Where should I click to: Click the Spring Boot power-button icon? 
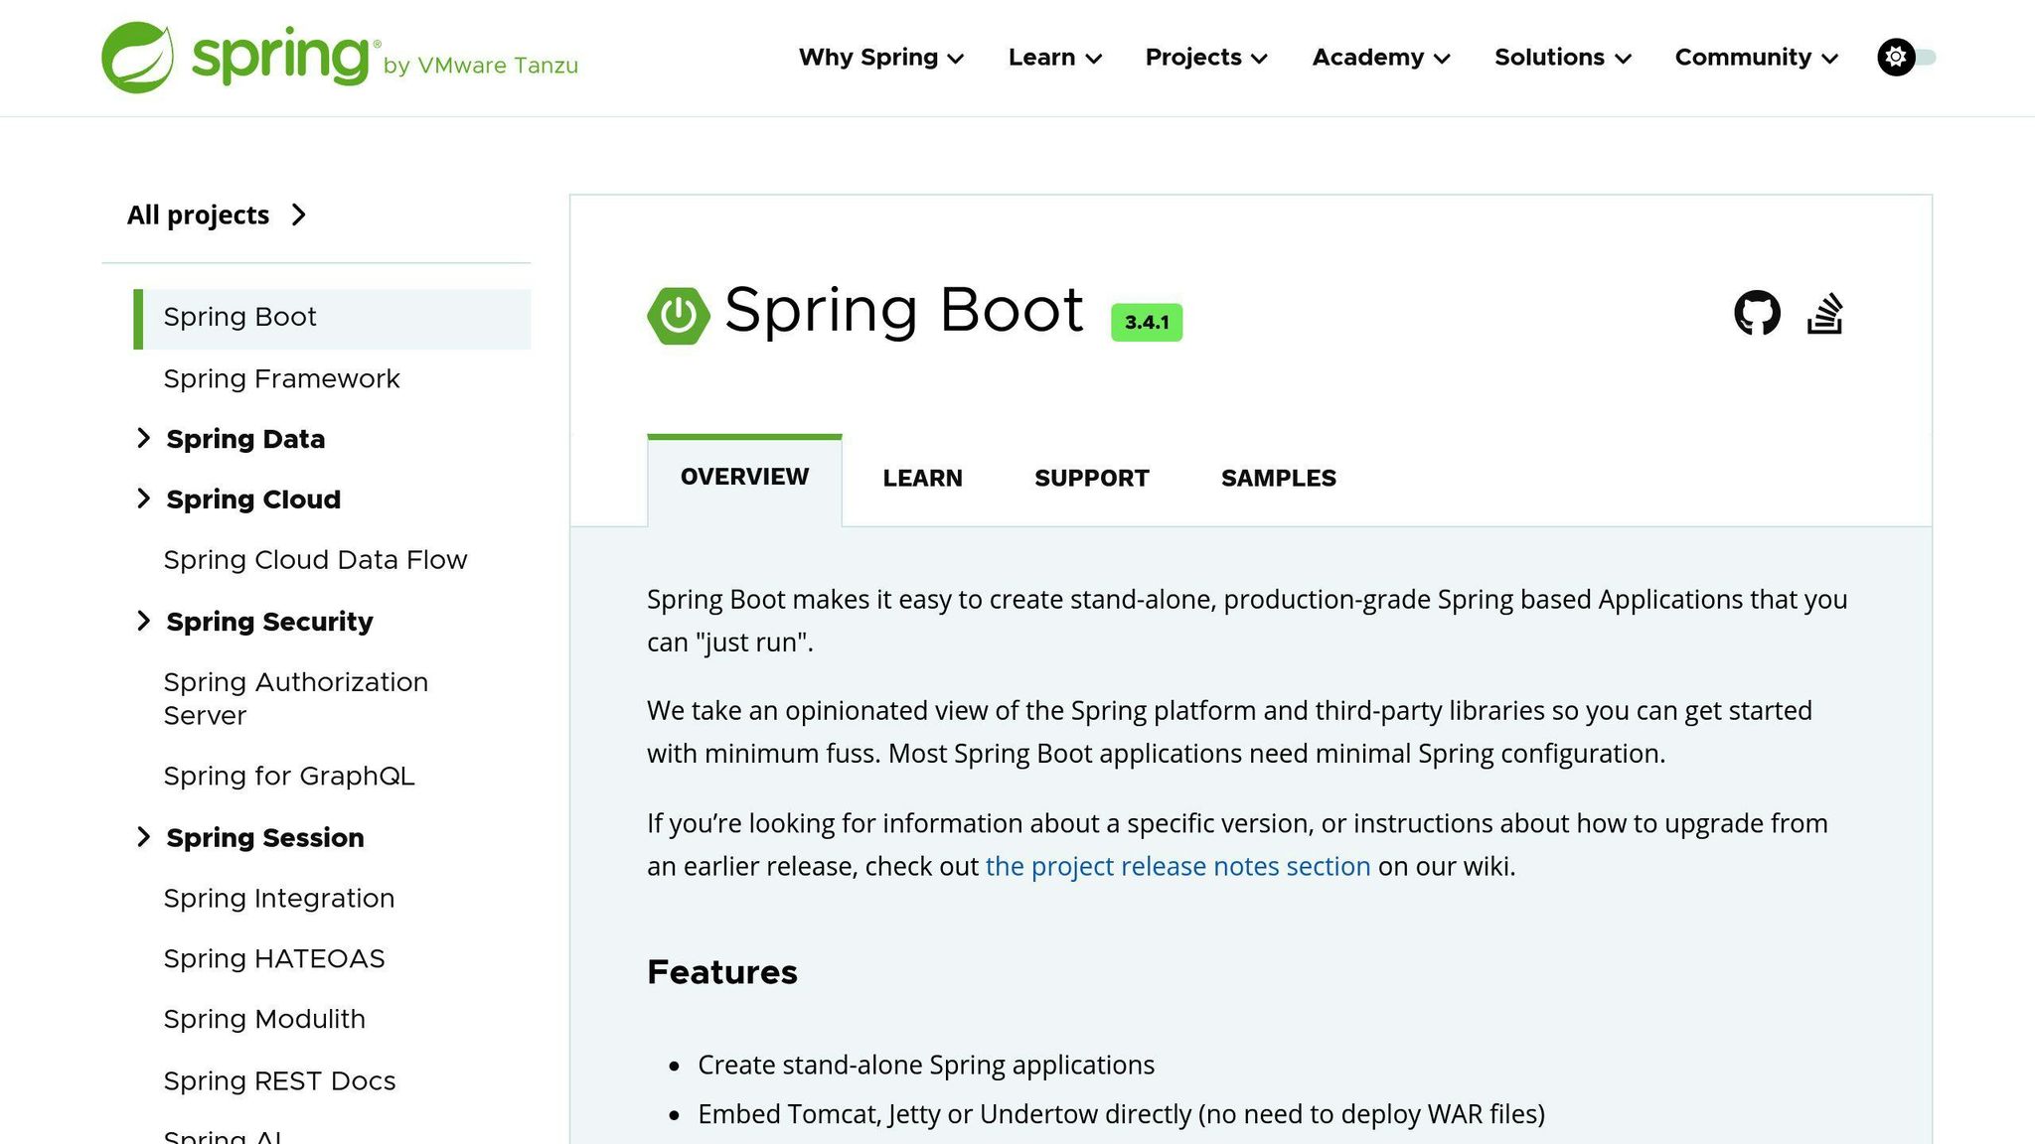(x=679, y=314)
